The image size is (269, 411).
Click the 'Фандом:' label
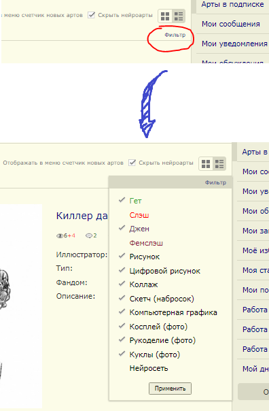71,282
